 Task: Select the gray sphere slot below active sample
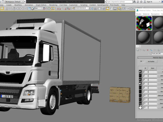tap(144, 38)
